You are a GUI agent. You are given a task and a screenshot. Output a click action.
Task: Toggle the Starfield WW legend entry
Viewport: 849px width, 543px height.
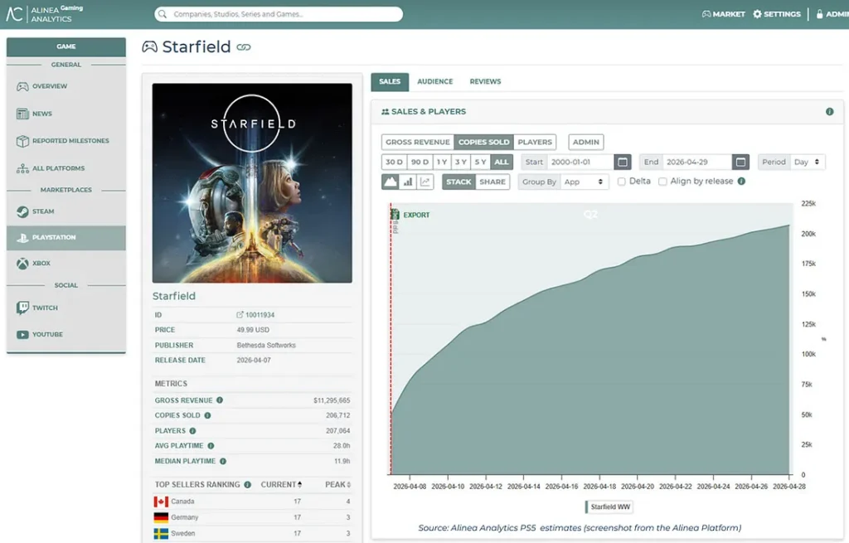tap(609, 507)
